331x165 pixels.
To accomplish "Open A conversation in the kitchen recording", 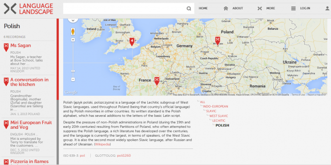I will (29, 82).
